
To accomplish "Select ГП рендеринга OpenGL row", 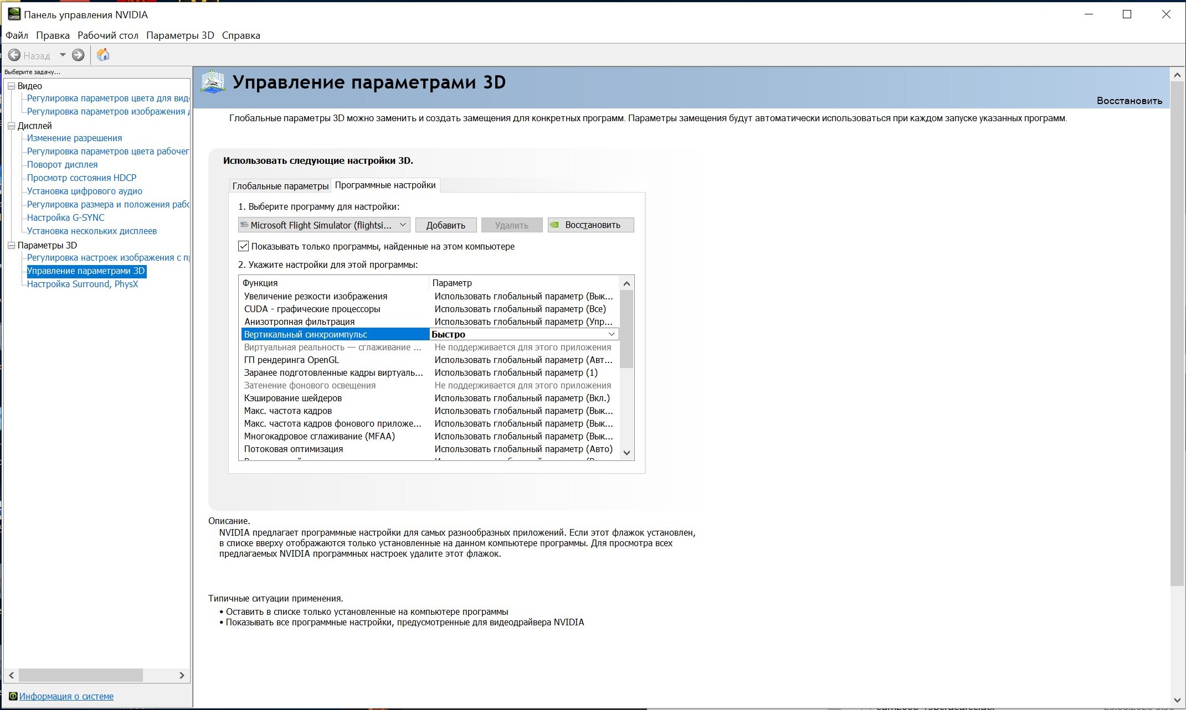I will [x=430, y=360].
